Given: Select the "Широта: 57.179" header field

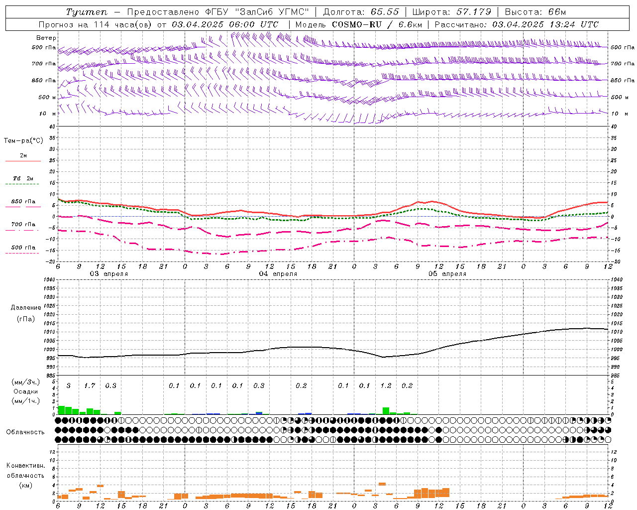Looking at the screenshot, I should (451, 12).
